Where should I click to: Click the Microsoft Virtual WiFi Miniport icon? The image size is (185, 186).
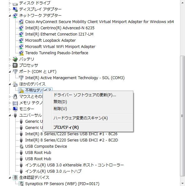21,47
